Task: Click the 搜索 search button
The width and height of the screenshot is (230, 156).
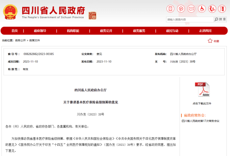Action: coord(220,19)
